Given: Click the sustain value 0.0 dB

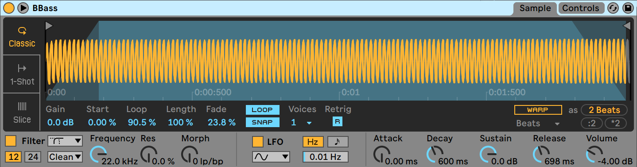Looking at the screenshot, I should 504,161.
